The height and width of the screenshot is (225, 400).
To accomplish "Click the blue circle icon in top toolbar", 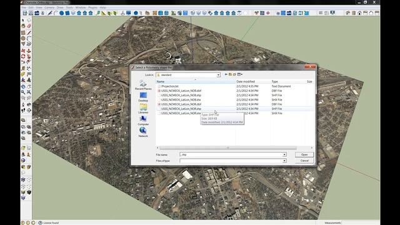I will point(62,12).
